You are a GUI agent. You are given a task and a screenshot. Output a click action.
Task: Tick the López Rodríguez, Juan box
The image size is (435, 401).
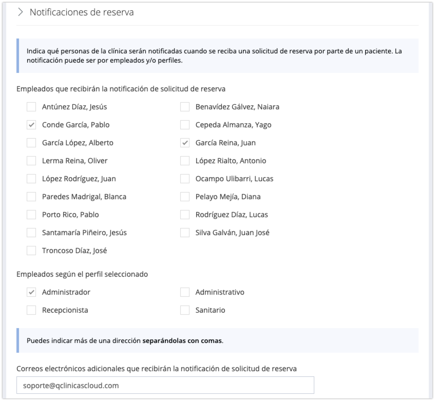click(x=31, y=179)
